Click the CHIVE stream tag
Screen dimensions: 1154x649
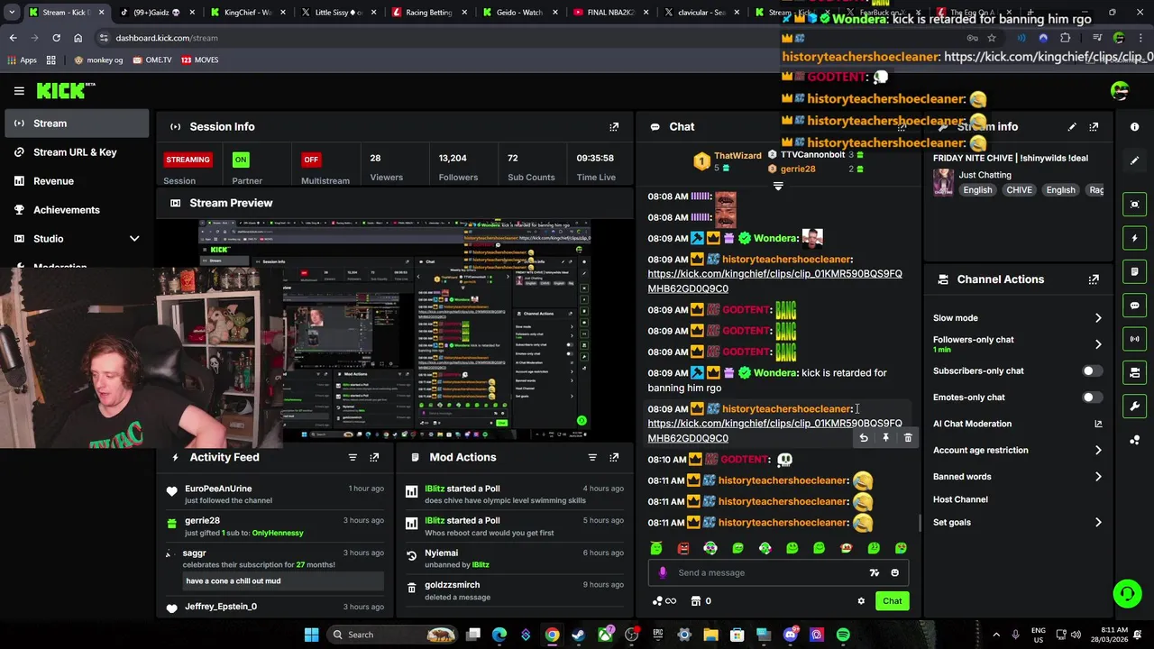click(x=1019, y=190)
